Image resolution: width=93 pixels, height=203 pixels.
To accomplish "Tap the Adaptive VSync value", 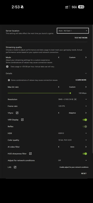I will pyautogui.click(x=72, y=113).
